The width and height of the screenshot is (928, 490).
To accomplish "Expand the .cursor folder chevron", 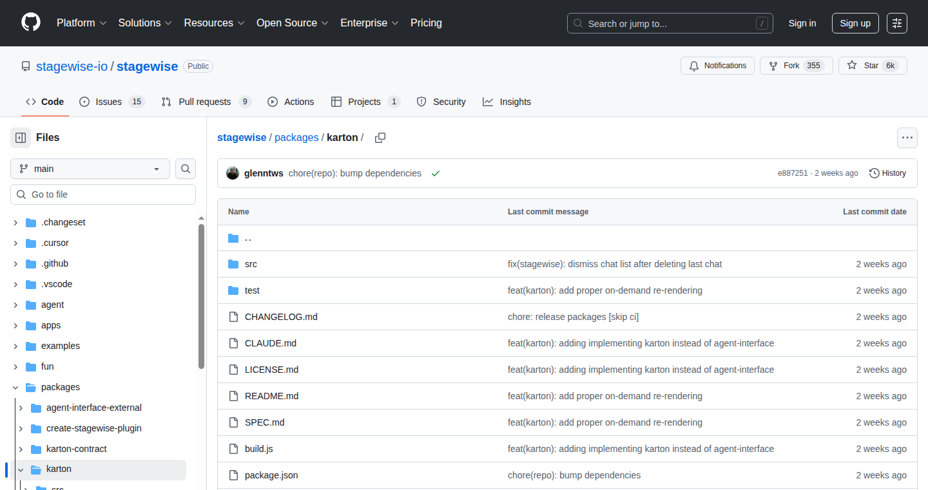I will (x=15, y=243).
